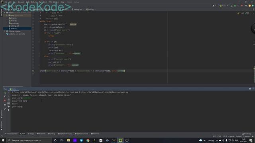
Task: Open the Problems tool window
Action: 41,134
